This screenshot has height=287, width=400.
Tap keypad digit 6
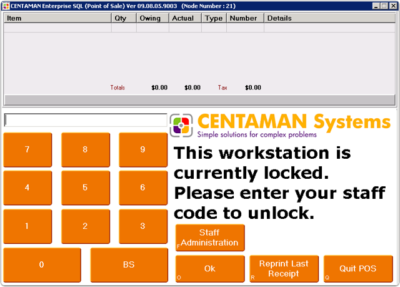click(143, 188)
